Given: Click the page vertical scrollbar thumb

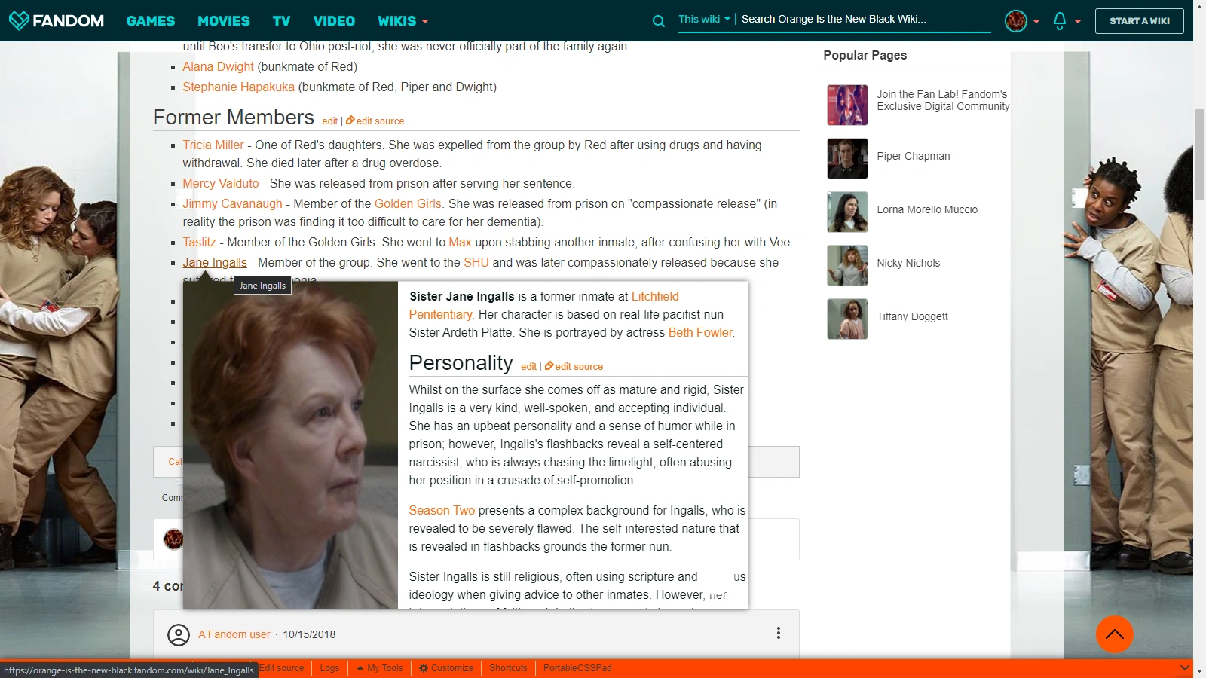Looking at the screenshot, I should [x=1199, y=154].
